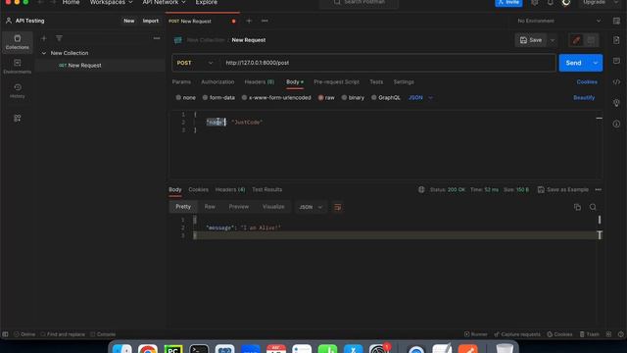Click the environment quick look icon
This screenshot has width=627, height=353.
616,21
